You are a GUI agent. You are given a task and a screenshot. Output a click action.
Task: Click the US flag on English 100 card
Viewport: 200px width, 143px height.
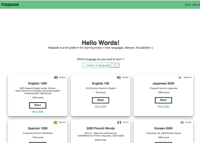119,77
